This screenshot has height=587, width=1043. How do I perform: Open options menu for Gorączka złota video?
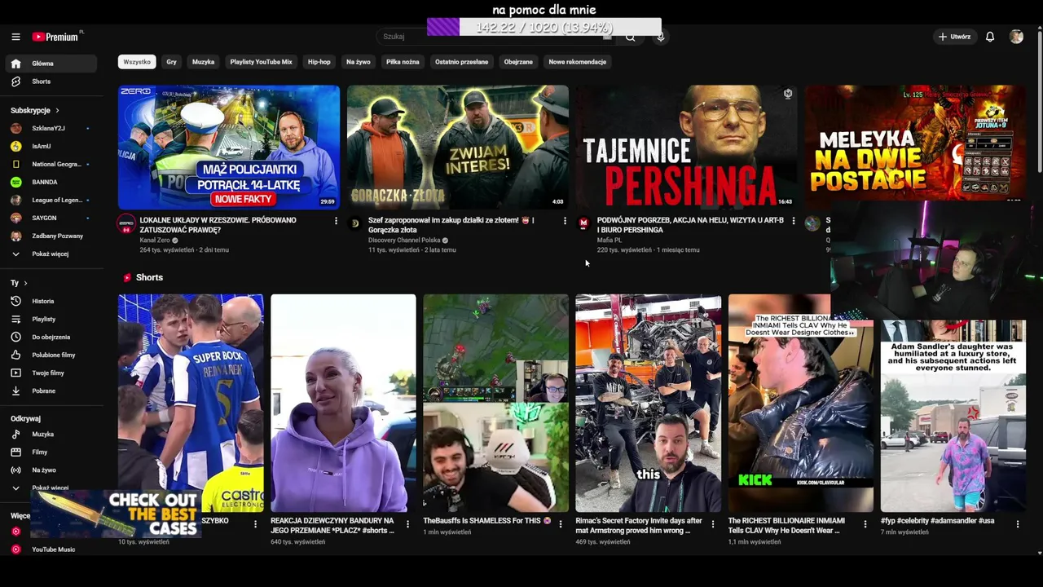[x=565, y=221]
